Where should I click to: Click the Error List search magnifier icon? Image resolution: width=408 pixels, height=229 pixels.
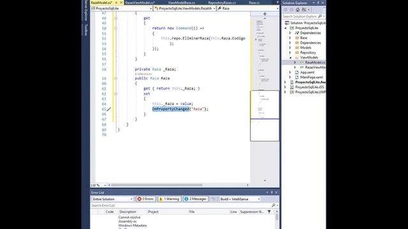coord(273,205)
